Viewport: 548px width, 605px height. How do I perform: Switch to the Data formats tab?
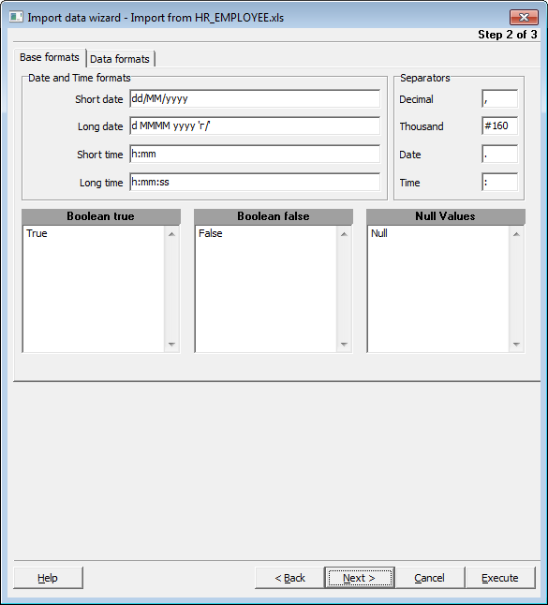pyautogui.click(x=120, y=59)
